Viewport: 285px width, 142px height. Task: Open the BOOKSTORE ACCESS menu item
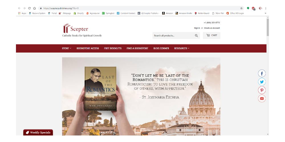tap(88, 48)
